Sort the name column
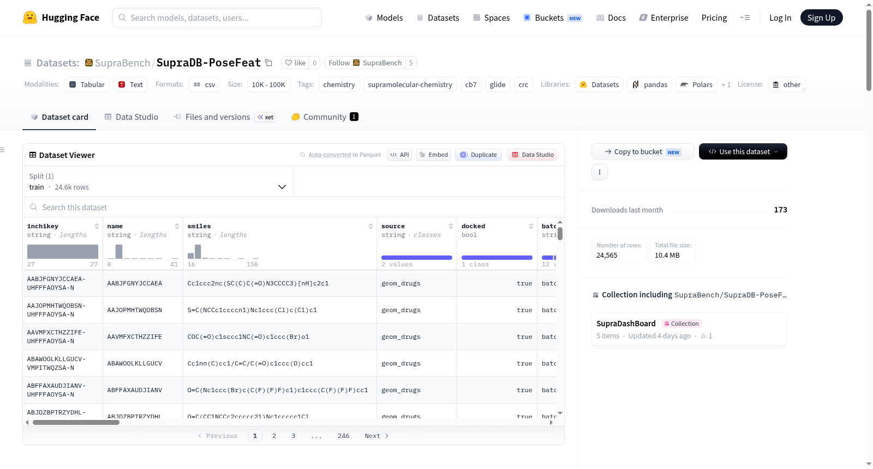873x469 pixels. [177, 226]
